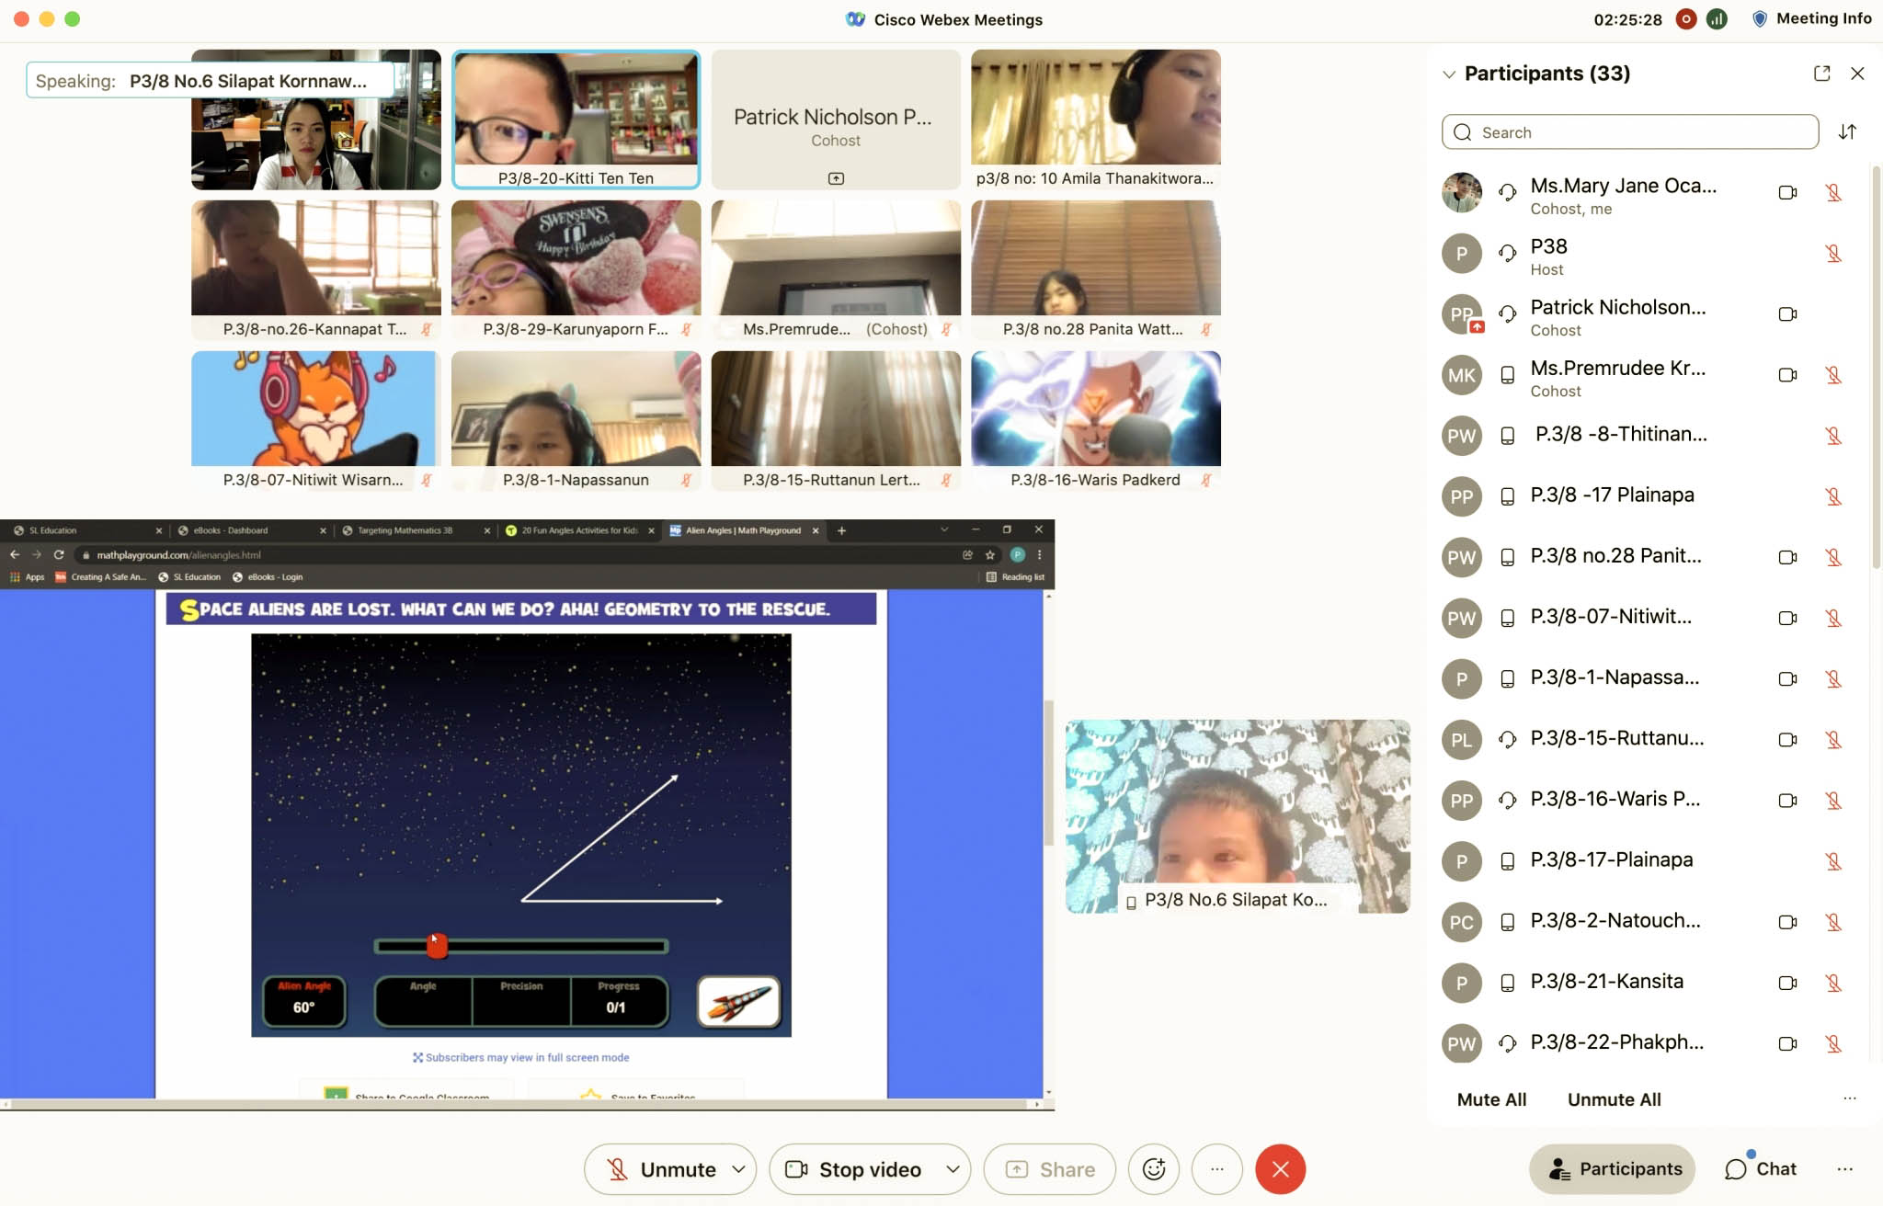Collapse the Participants (33) section chevron
The width and height of the screenshot is (1883, 1206).
point(1449,74)
